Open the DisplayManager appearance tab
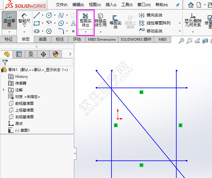This screenshot has height=178, width=212. click(55, 54)
